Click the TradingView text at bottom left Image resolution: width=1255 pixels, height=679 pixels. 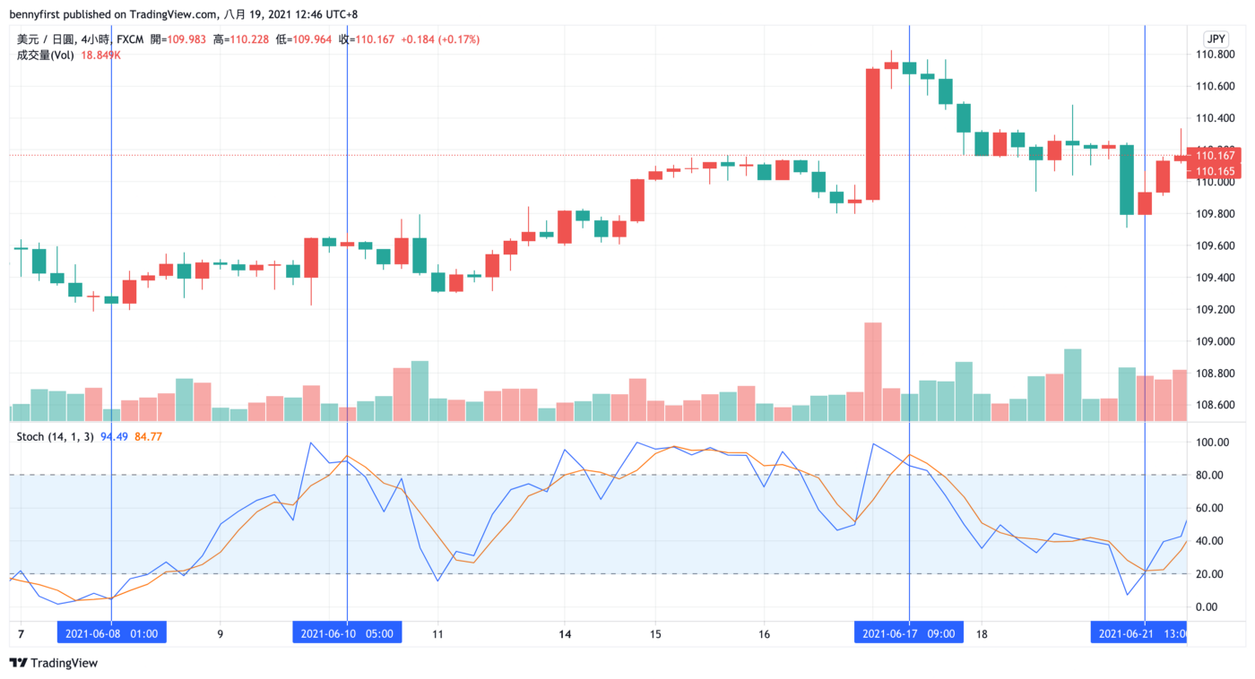pos(65,663)
